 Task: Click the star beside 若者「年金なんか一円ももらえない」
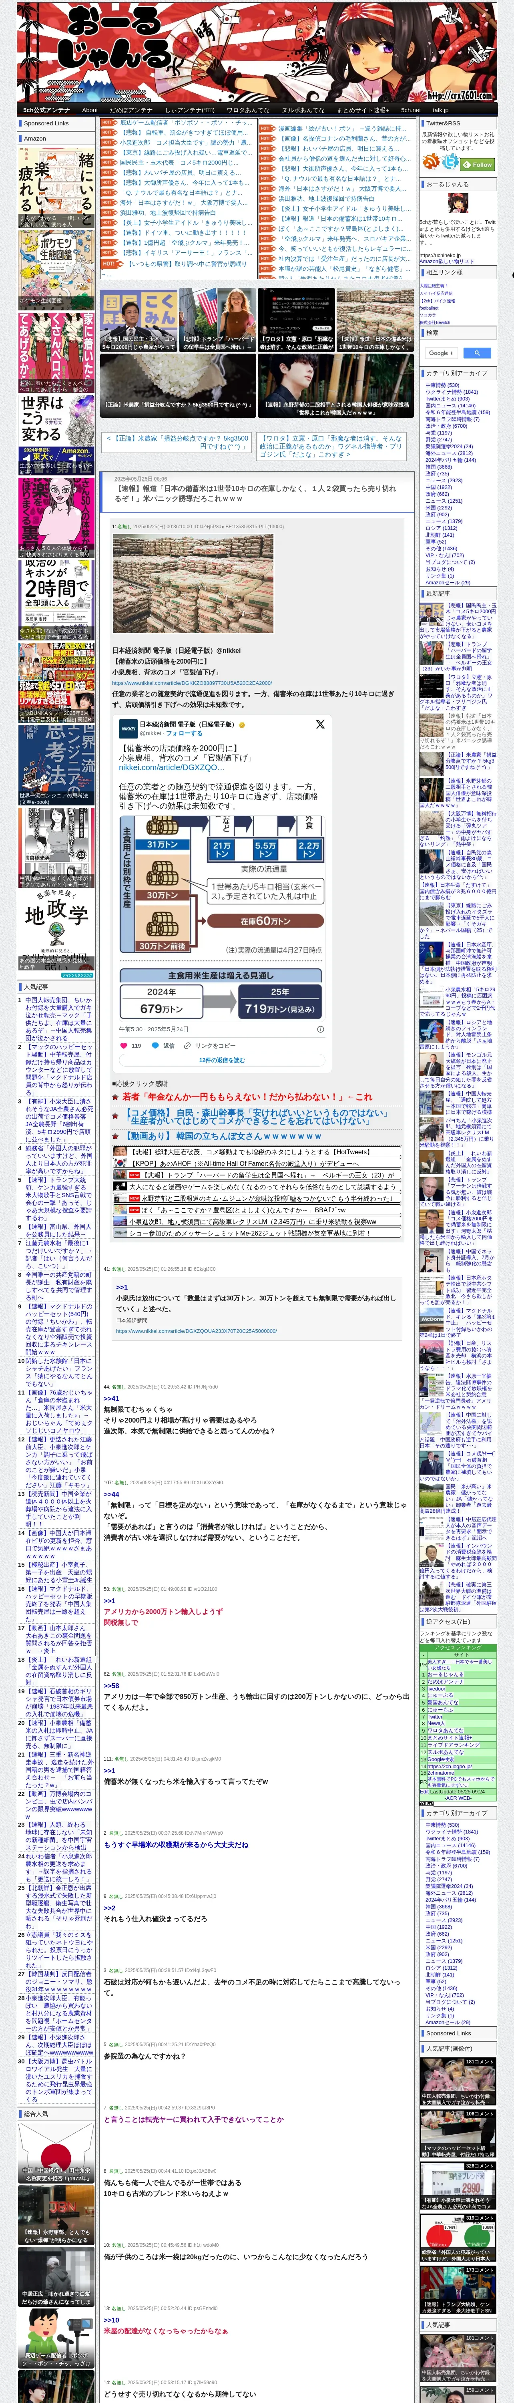116,1097
